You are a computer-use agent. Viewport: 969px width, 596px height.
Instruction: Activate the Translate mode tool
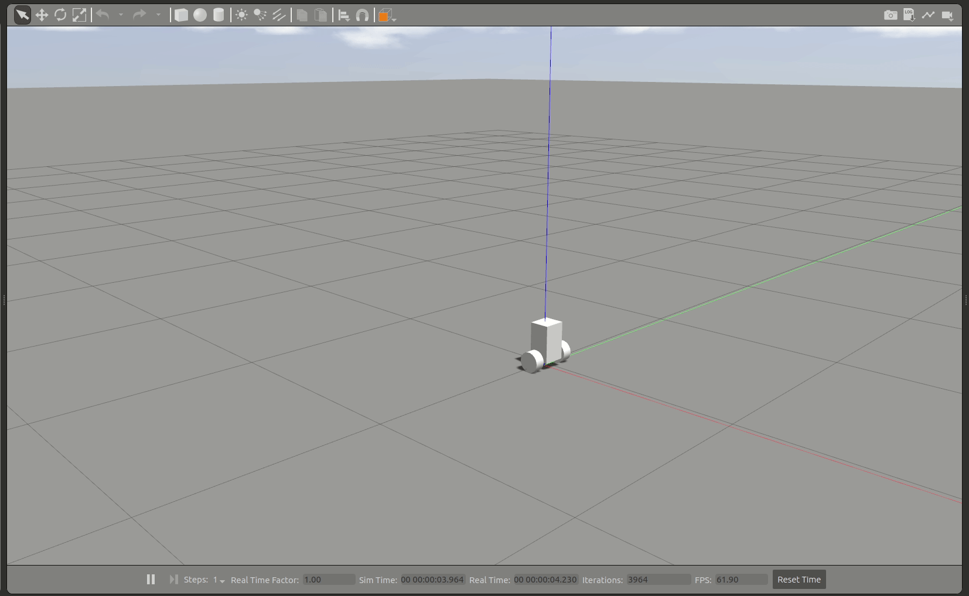[42, 15]
